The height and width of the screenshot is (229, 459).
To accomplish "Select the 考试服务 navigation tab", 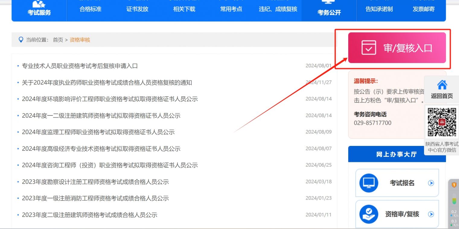I will click(39, 11).
